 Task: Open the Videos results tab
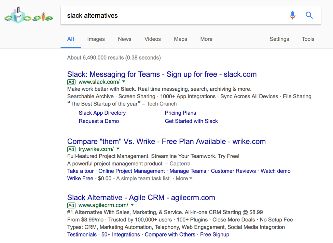coord(153,39)
